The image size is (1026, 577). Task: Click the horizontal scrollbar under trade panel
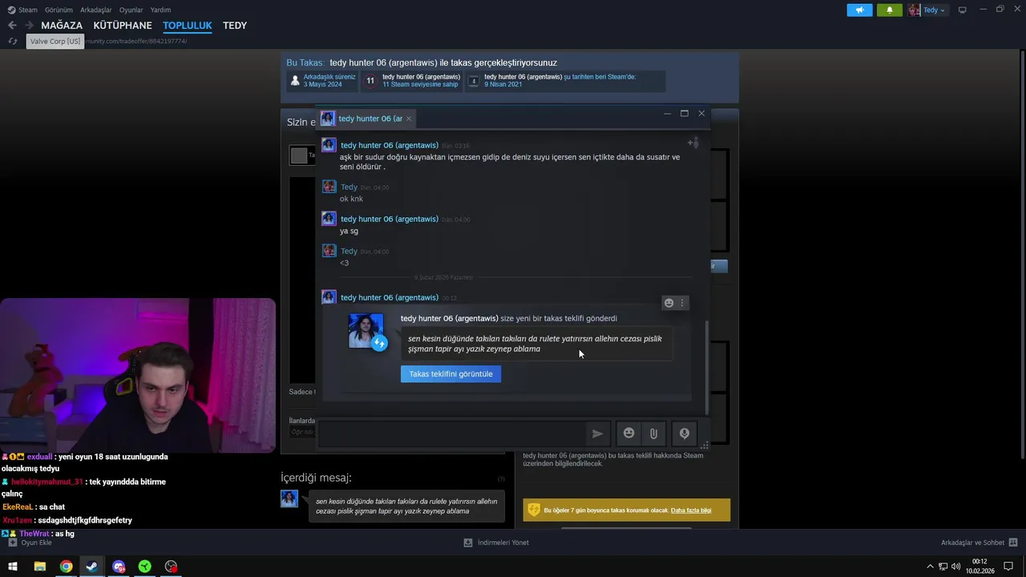tap(625, 528)
